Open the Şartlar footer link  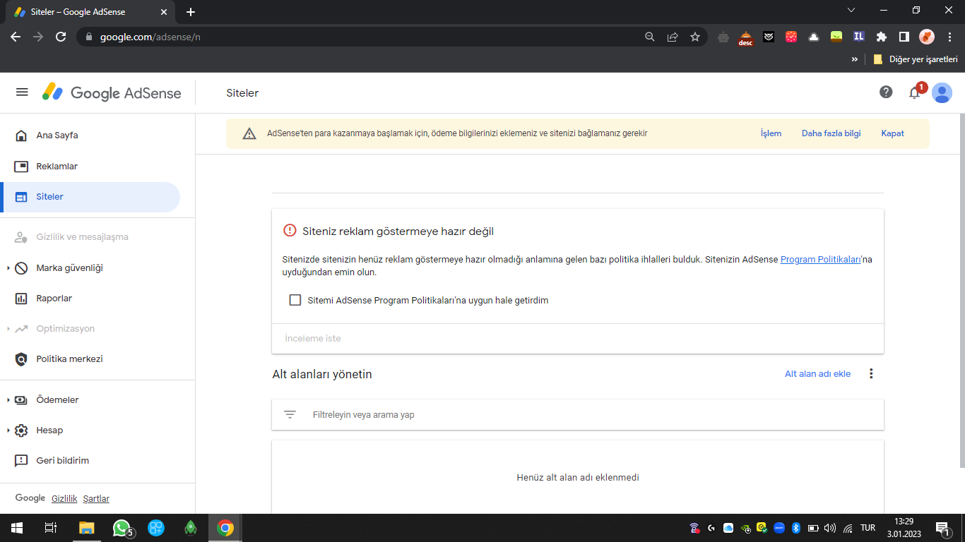click(x=96, y=499)
